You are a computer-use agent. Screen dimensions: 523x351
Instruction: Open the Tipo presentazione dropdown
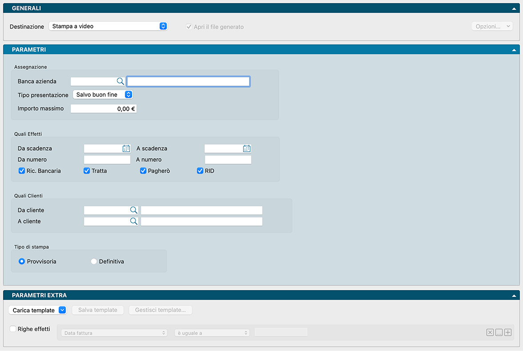pos(103,95)
